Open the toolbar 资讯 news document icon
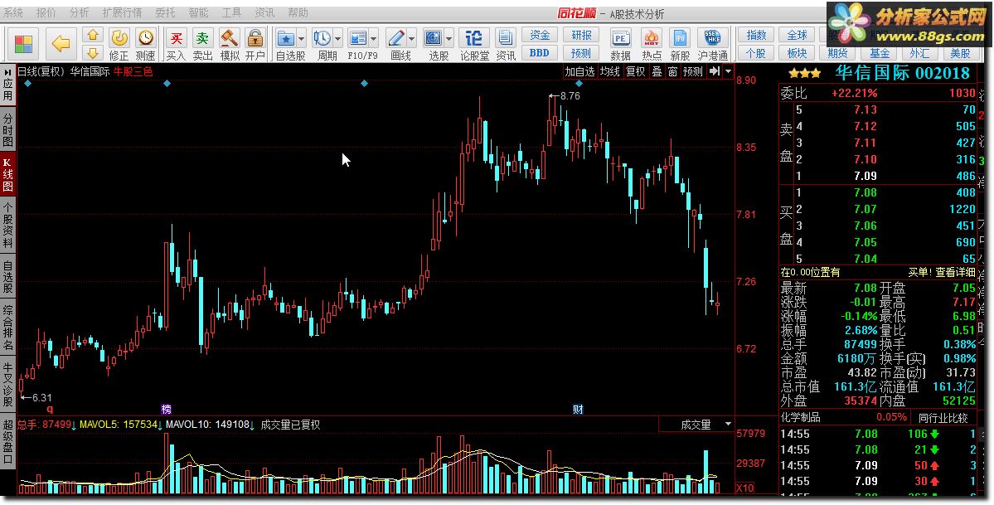Image resolution: width=994 pixels, height=505 pixels. pos(505,45)
